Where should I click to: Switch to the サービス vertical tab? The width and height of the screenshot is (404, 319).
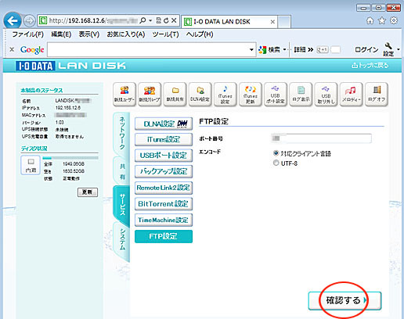point(122,205)
